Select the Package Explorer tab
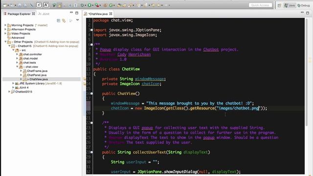The width and height of the screenshot is (313, 176). pyautogui.click(x=19, y=14)
